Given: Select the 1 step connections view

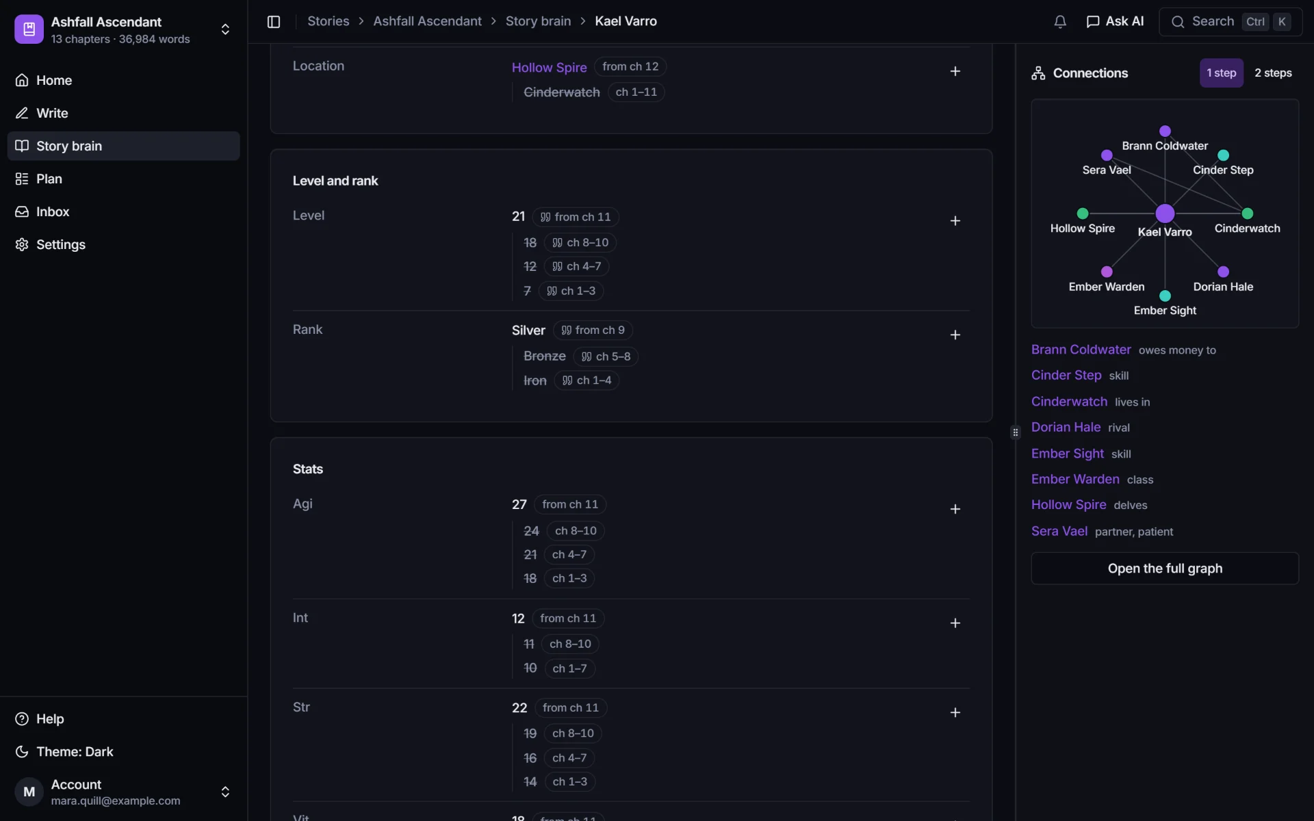Looking at the screenshot, I should 1221,73.
